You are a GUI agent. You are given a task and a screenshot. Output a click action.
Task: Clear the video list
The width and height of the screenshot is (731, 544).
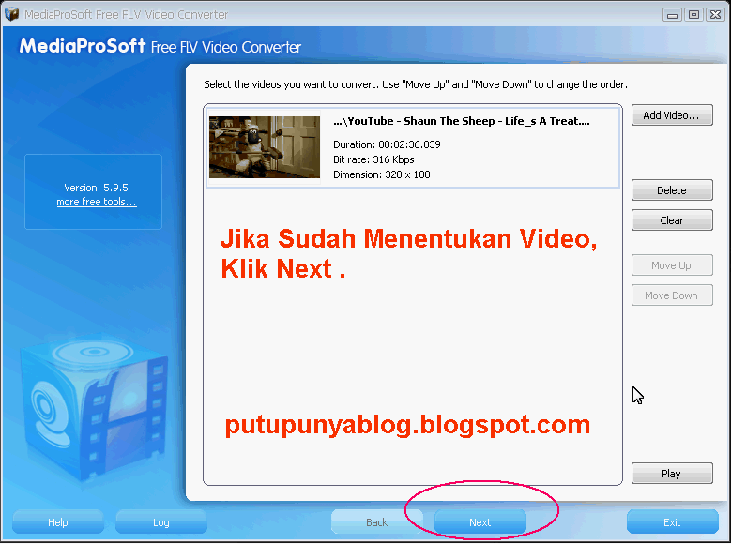[672, 220]
